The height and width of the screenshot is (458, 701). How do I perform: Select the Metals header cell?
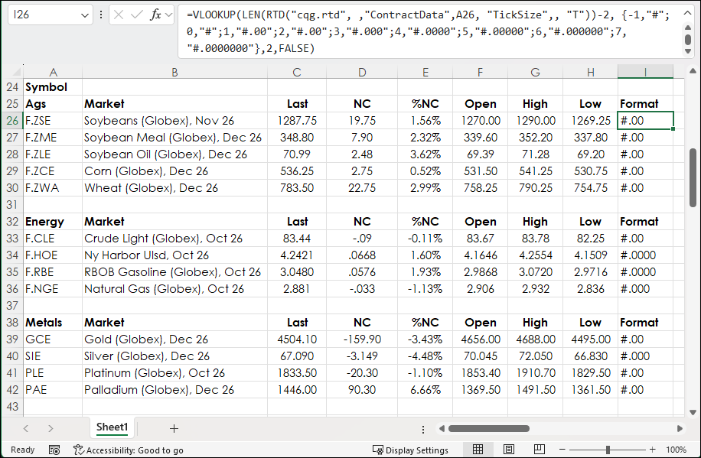coord(53,323)
